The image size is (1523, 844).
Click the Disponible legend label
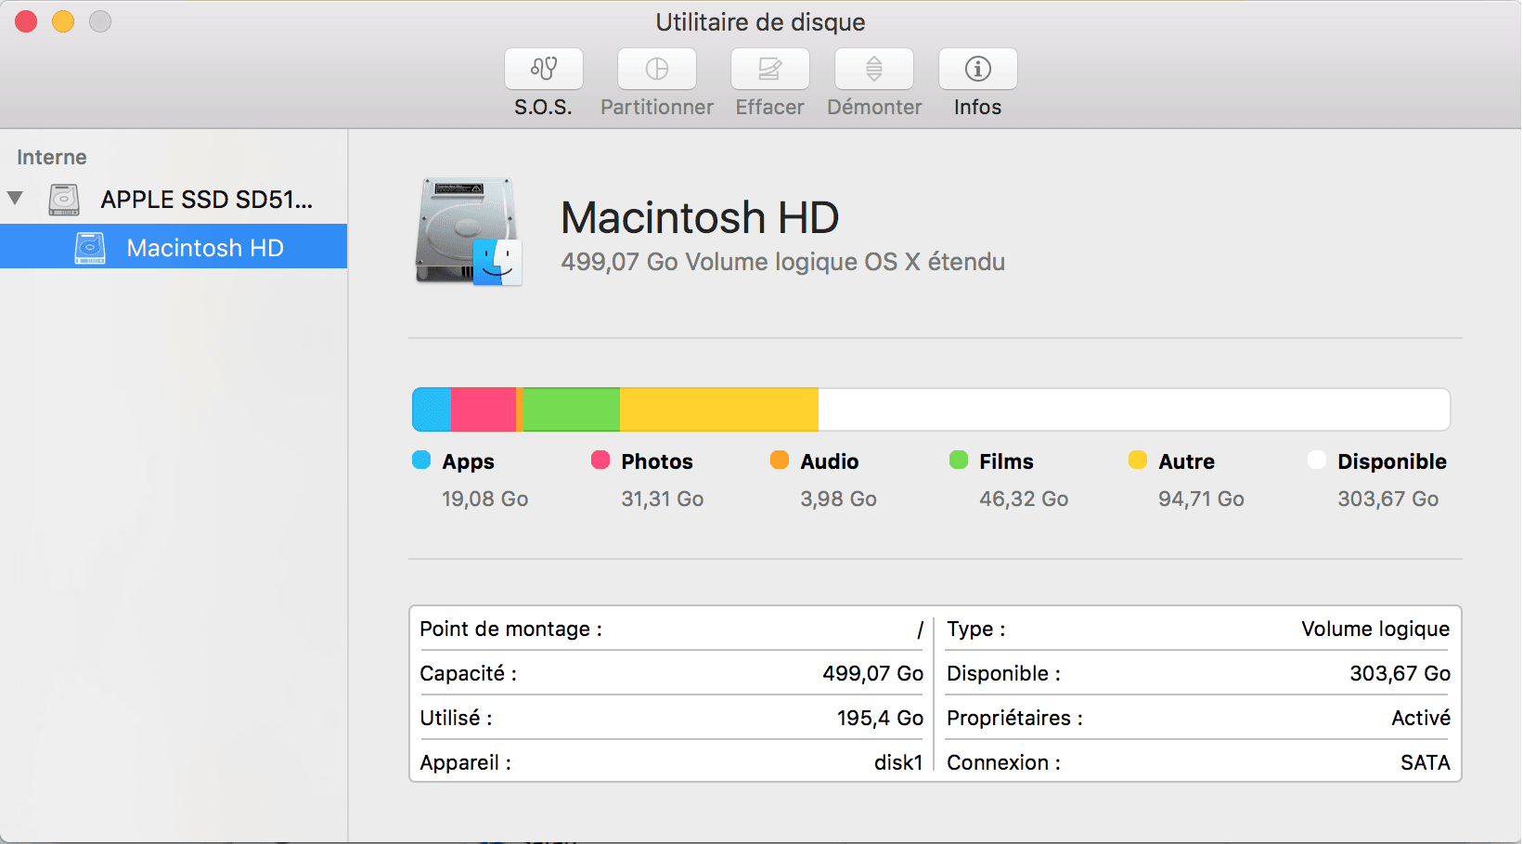point(1392,461)
